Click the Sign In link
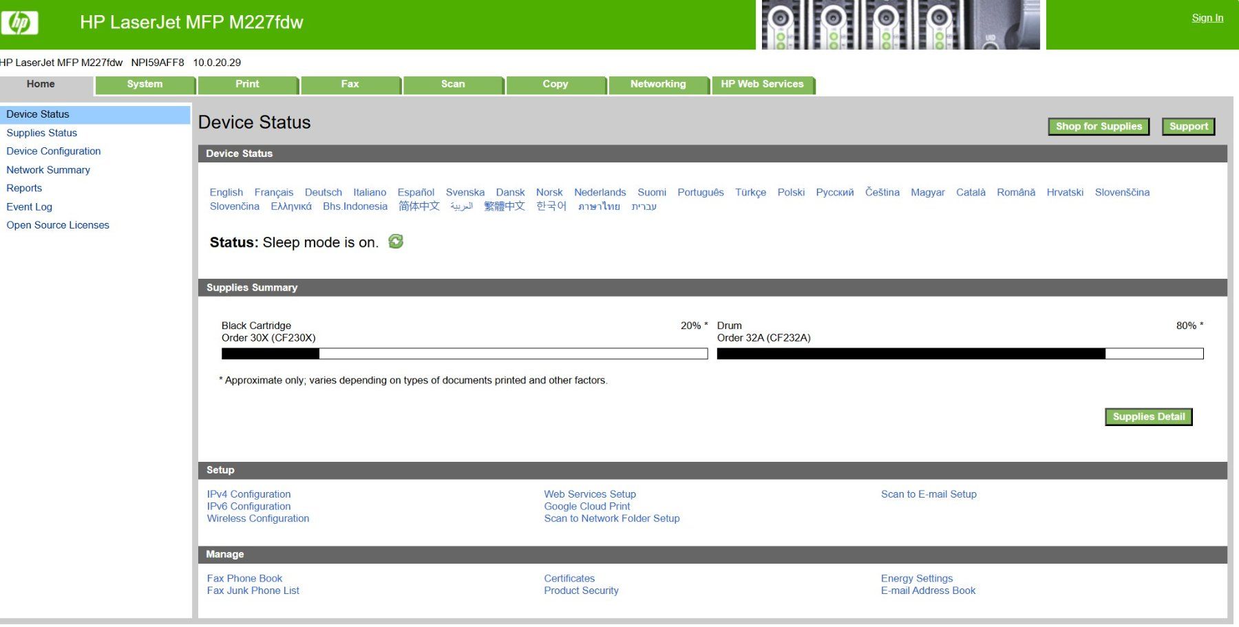Viewport: 1239px width, 627px height. coord(1207,18)
